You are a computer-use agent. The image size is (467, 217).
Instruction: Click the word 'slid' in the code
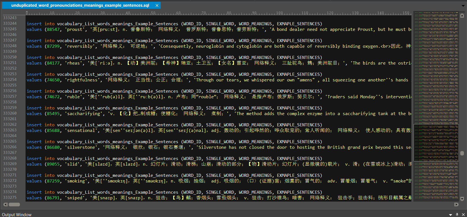pyautogui.click(x=72, y=164)
